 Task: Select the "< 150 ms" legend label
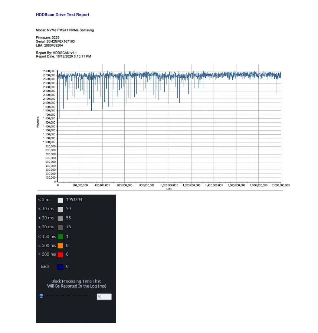[x=47, y=236]
